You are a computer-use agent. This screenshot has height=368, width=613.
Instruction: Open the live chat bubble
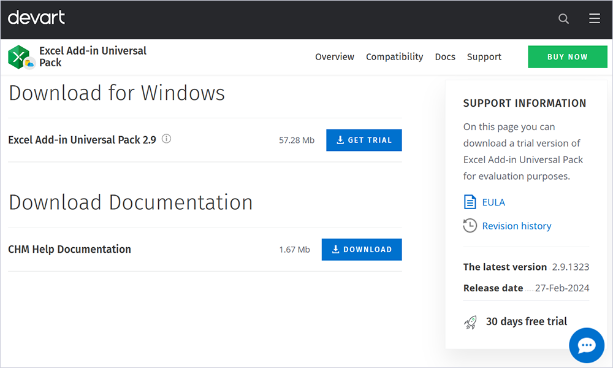point(587,345)
